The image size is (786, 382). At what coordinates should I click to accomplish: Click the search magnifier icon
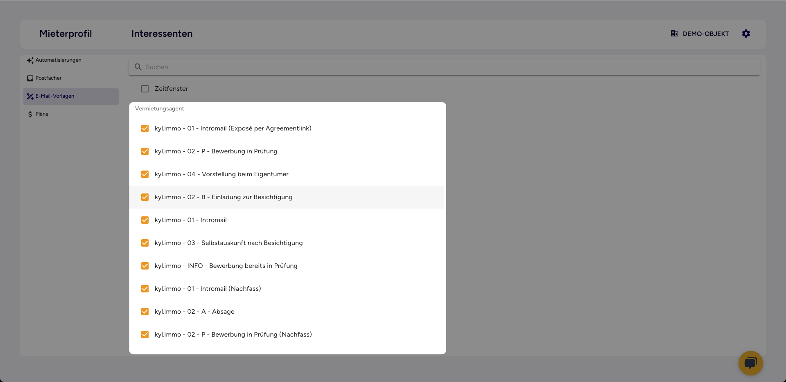click(x=138, y=67)
